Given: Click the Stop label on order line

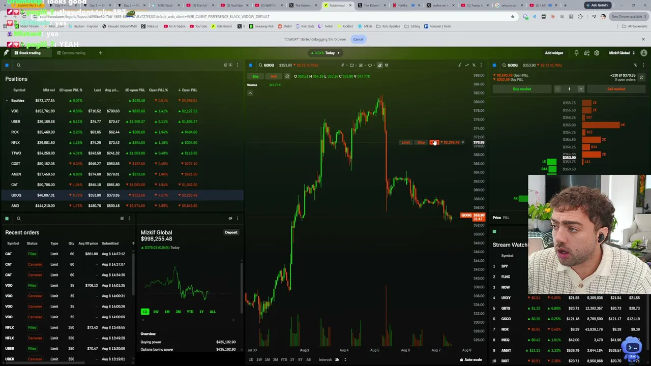Looking at the screenshot, I should point(421,142).
